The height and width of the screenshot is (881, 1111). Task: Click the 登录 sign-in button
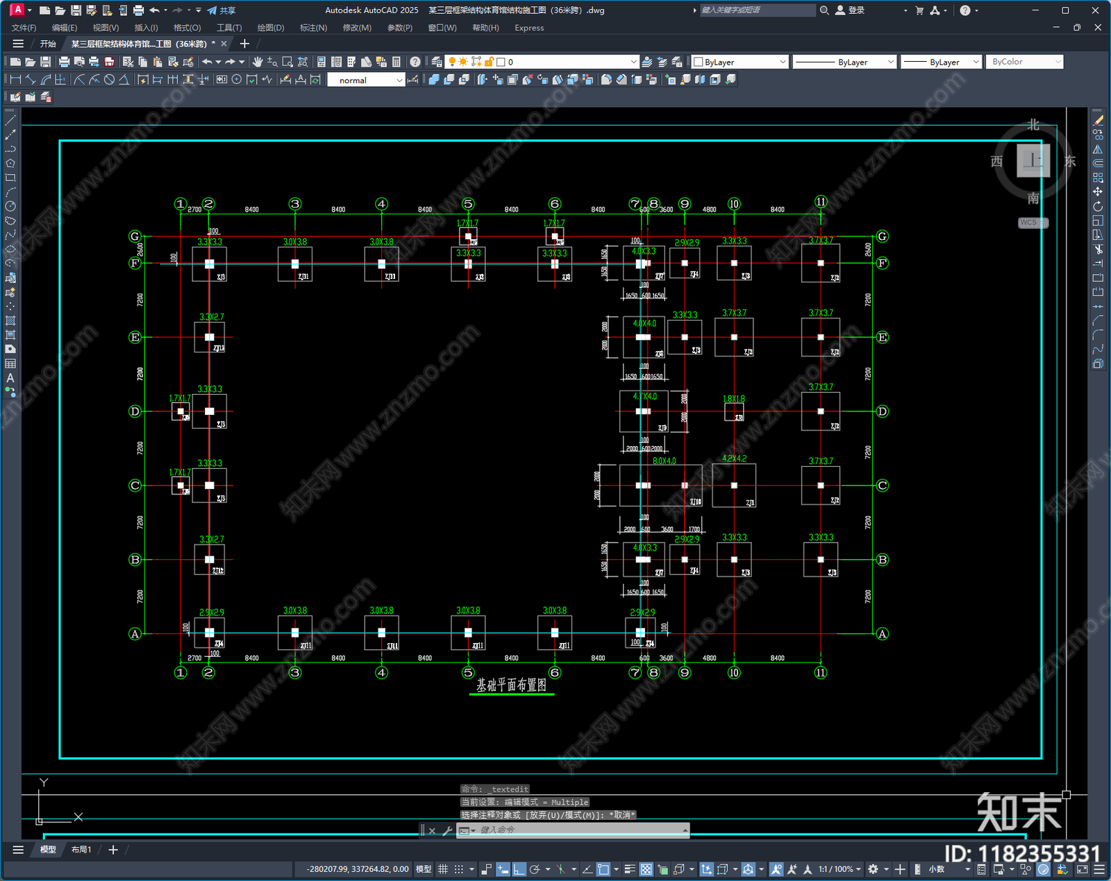(850, 10)
